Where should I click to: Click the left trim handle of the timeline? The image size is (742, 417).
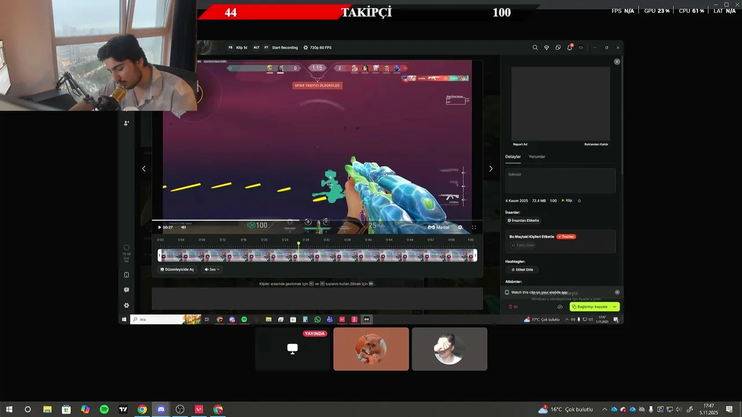click(159, 255)
